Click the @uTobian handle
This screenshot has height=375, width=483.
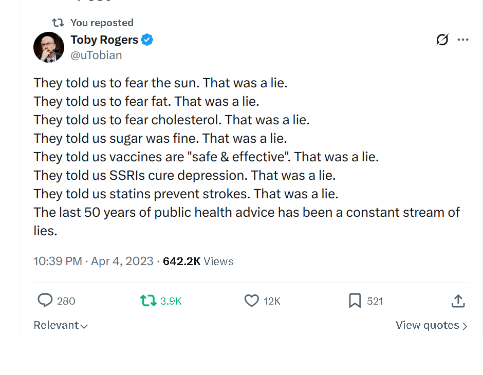pos(97,55)
